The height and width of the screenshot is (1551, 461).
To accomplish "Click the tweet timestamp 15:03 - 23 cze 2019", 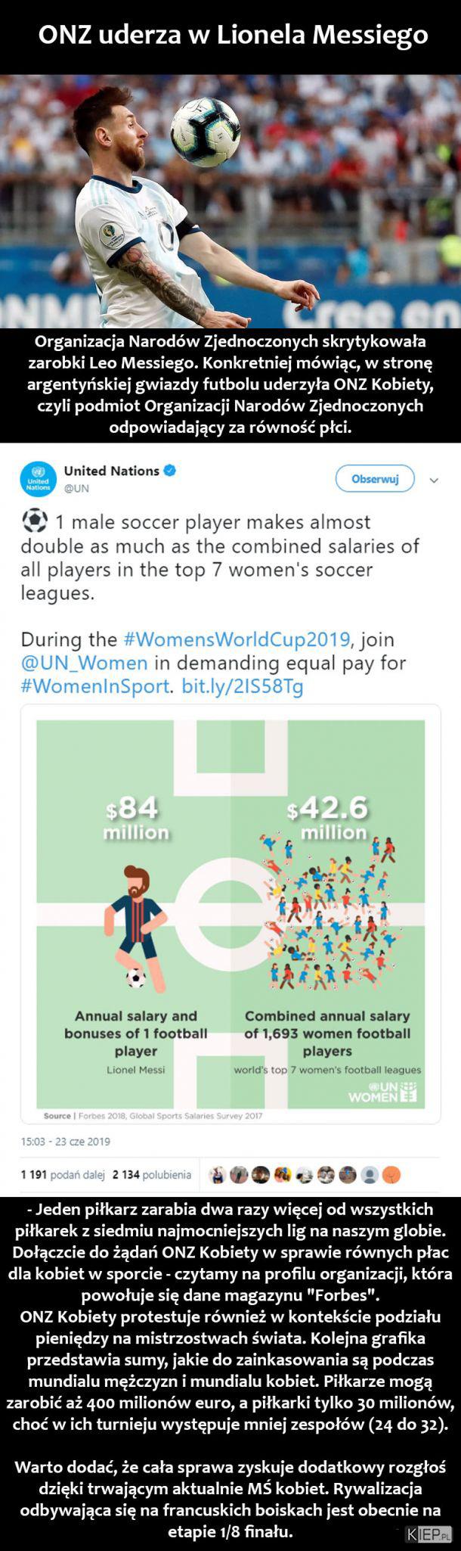I will [x=65, y=1141].
